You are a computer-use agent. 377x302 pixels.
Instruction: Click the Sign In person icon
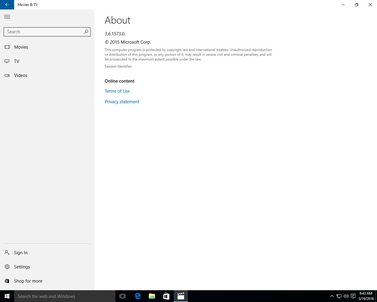(x=7, y=252)
